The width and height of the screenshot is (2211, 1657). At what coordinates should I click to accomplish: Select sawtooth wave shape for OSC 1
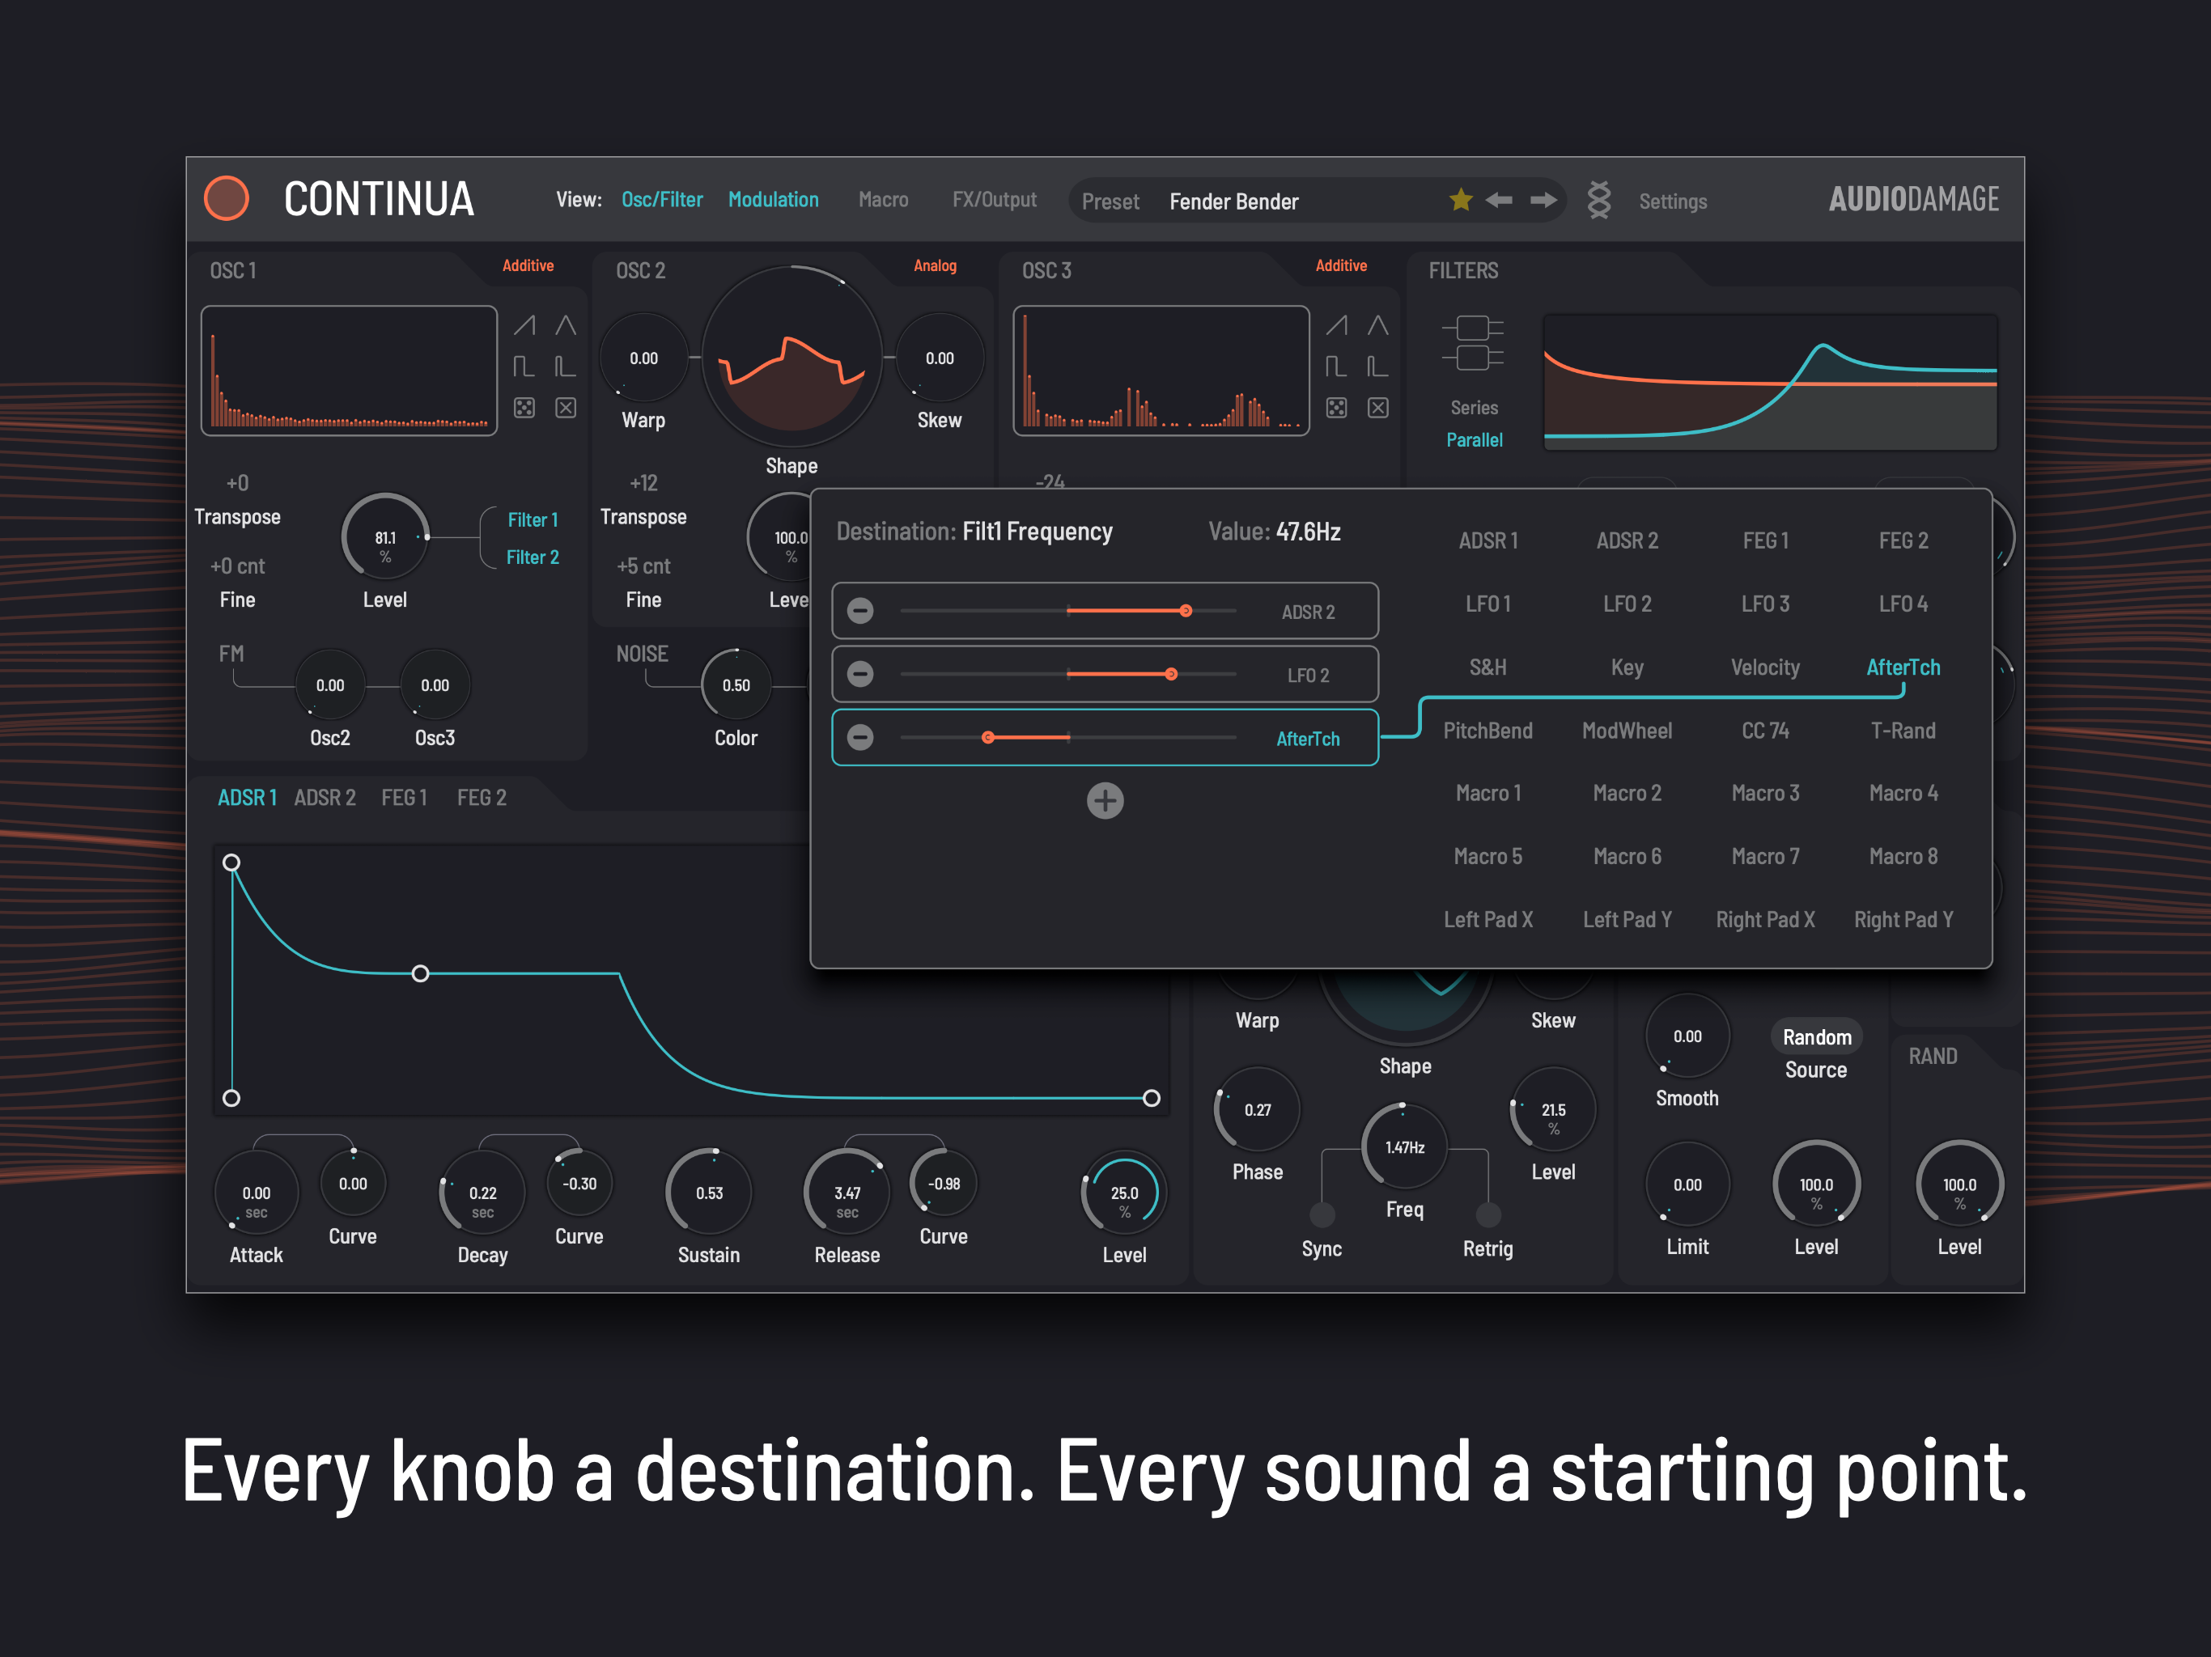(x=524, y=324)
